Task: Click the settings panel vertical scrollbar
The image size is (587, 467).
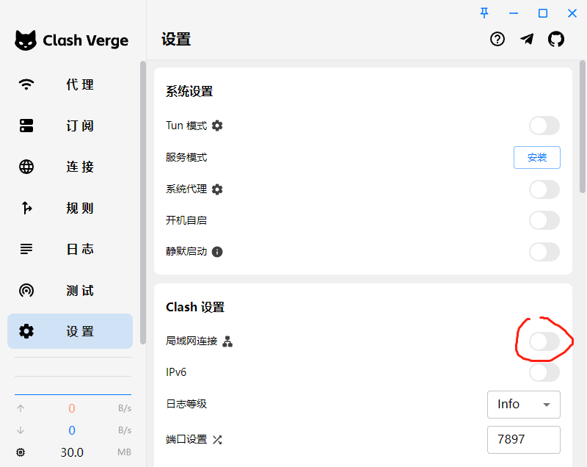Action: pos(583,127)
